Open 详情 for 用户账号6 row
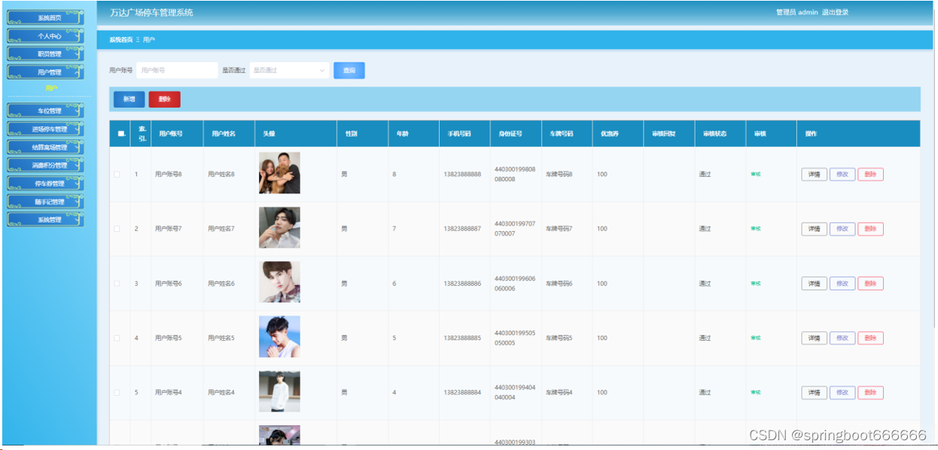Viewport: 938px width, 450px height. coord(814,284)
